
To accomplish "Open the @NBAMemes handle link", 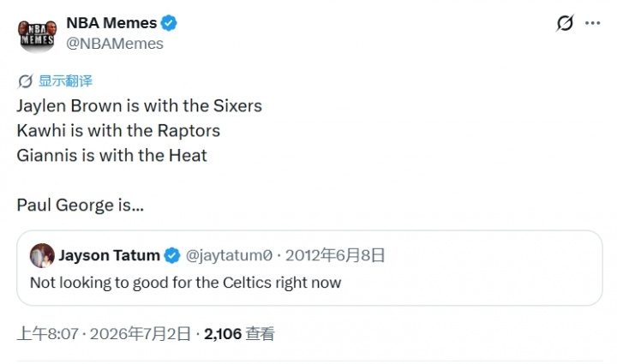I will [115, 44].
